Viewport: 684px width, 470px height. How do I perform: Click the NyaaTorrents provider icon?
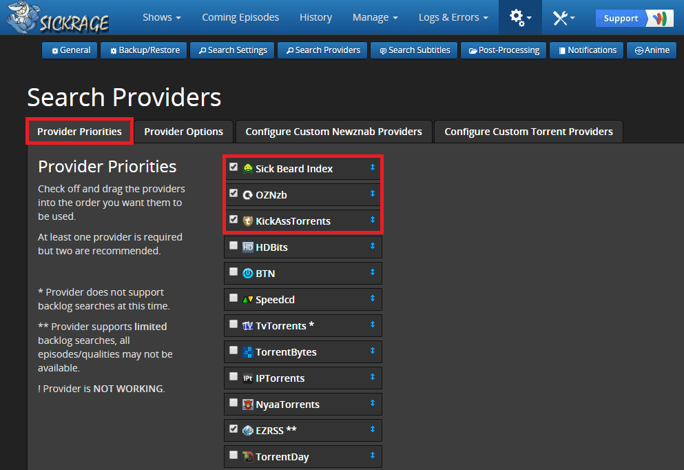tap(248, 404)
